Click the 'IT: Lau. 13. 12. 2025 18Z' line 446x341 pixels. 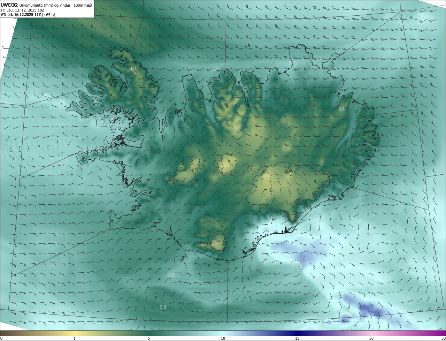pos(23,10)
